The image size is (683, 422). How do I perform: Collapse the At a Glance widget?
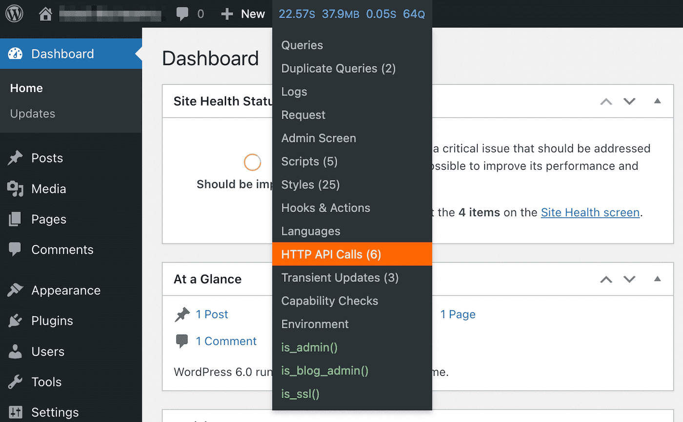pos(657,279)
